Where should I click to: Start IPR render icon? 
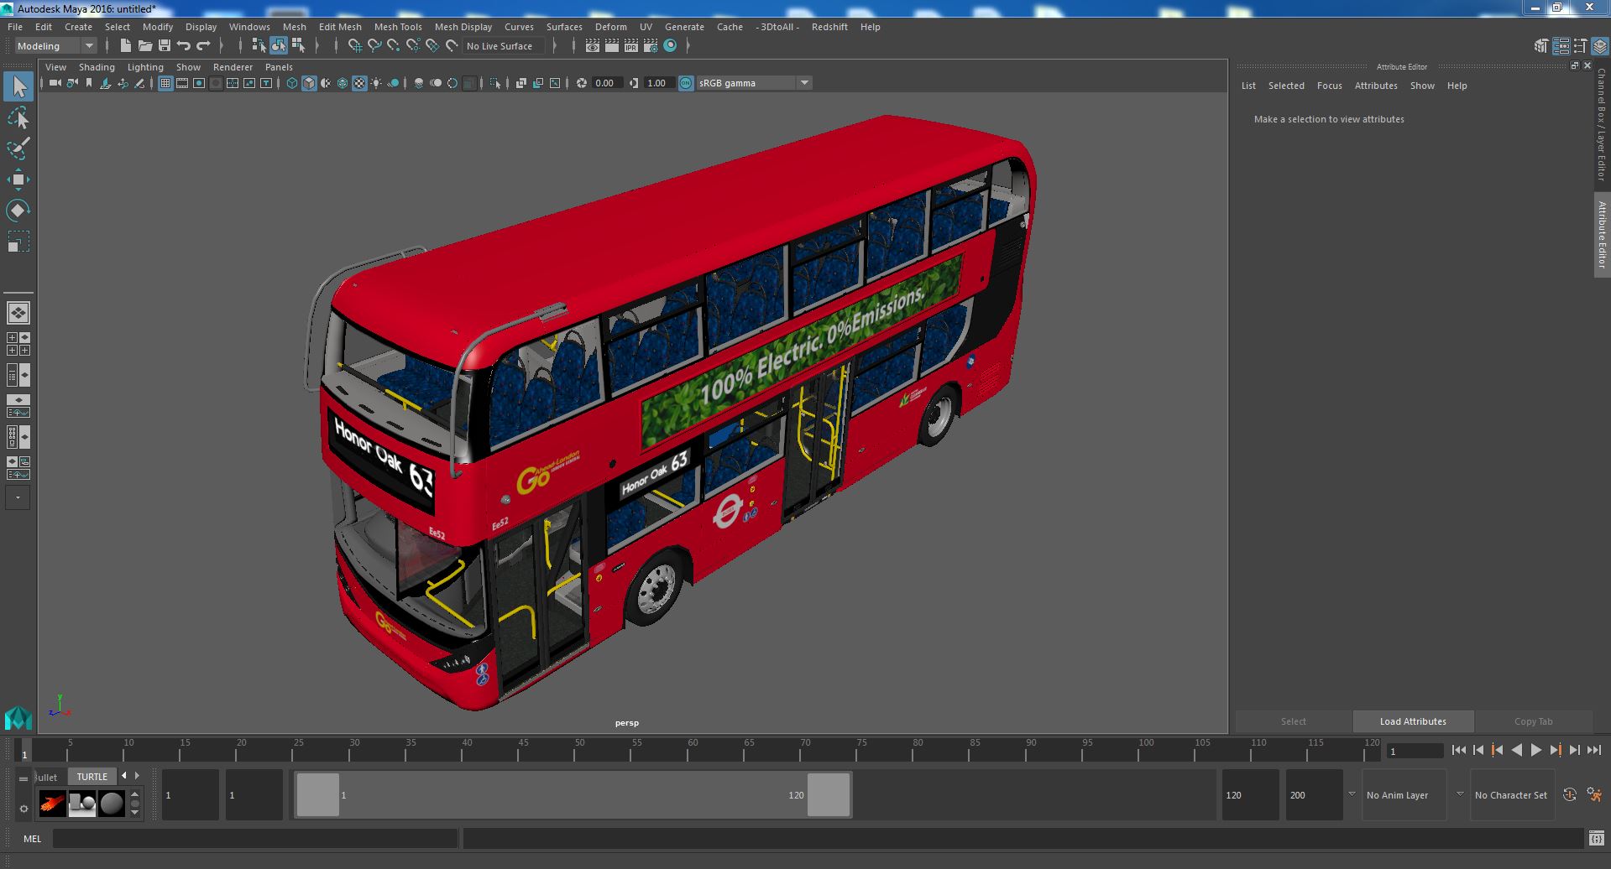631,46
